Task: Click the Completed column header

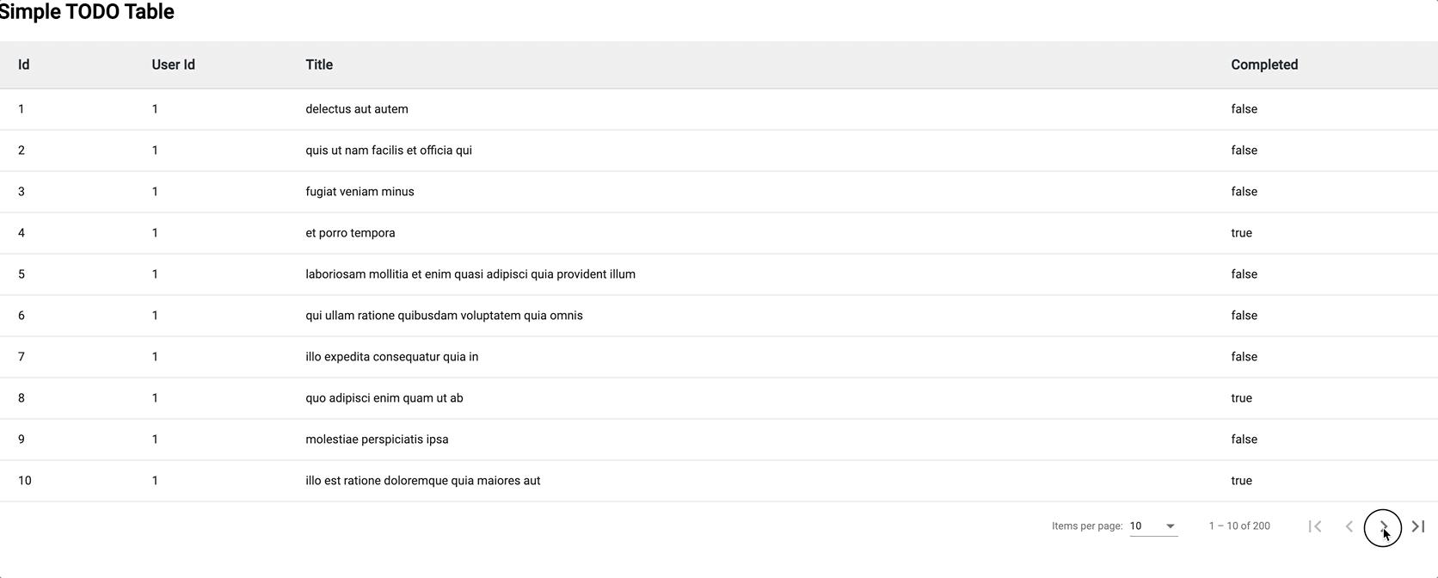Action: 1264,65
